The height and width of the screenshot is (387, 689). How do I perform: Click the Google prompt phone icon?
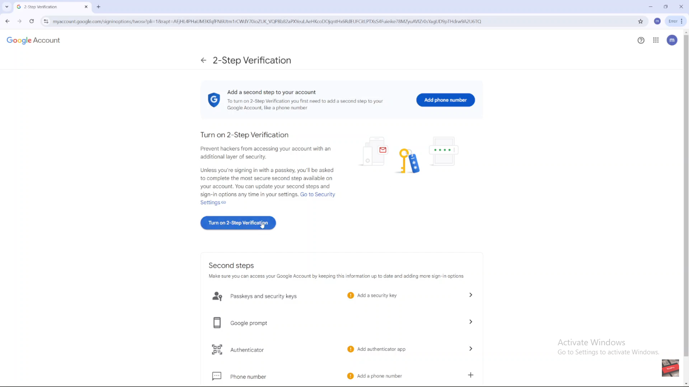coord(217,322)
